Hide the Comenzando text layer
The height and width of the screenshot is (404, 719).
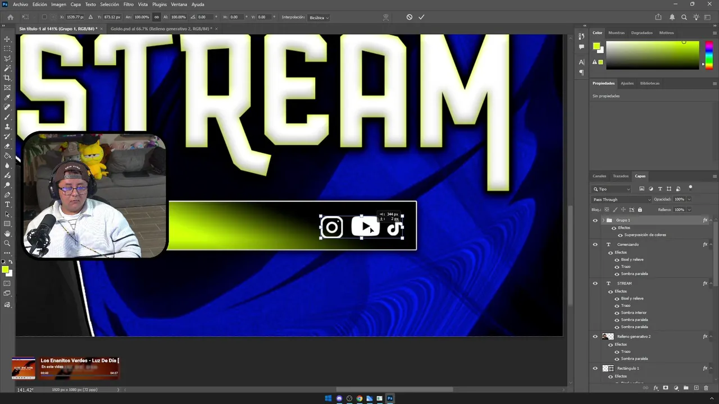tap(595, 245)
